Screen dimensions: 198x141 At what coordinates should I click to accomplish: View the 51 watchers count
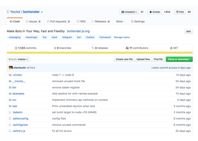[x=142, y=12]
